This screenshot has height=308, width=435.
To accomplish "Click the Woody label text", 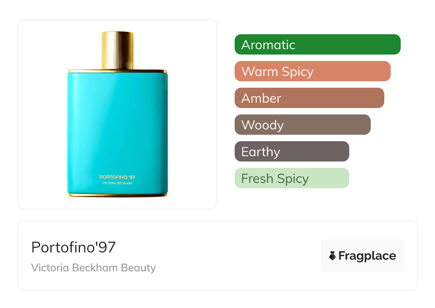I will 262,125.
